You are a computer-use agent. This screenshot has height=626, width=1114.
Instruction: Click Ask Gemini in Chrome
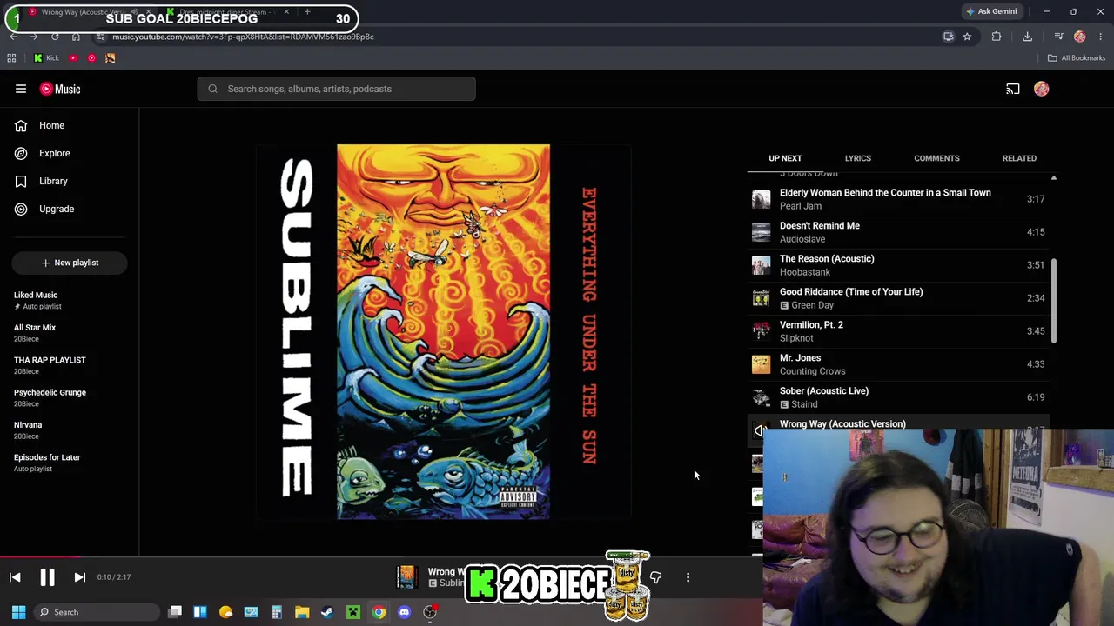(x=991, y=11)
